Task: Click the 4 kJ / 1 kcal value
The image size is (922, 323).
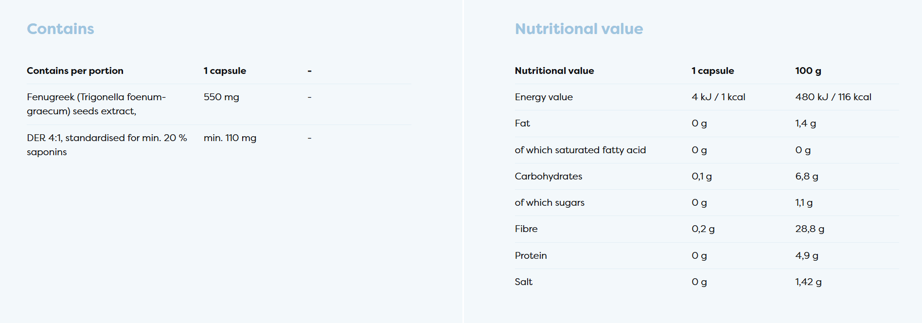Action: click(718, 97)
